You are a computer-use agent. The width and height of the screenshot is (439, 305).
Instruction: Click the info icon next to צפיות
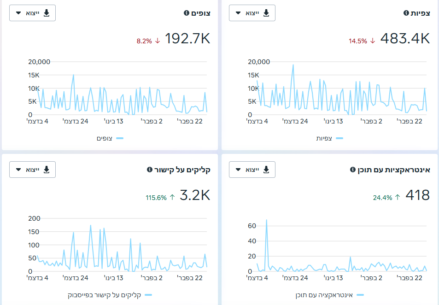(406, 13)
